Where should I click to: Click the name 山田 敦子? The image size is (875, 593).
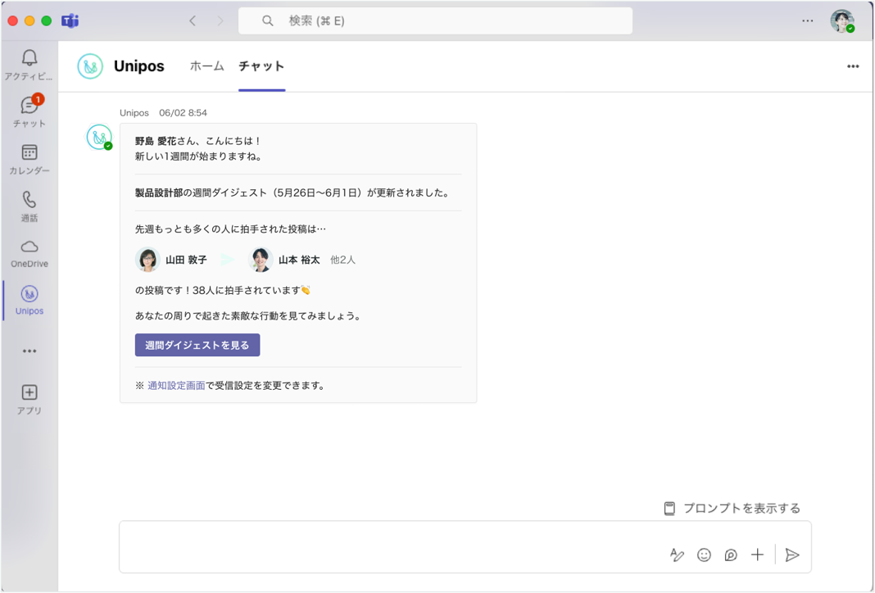186,260
